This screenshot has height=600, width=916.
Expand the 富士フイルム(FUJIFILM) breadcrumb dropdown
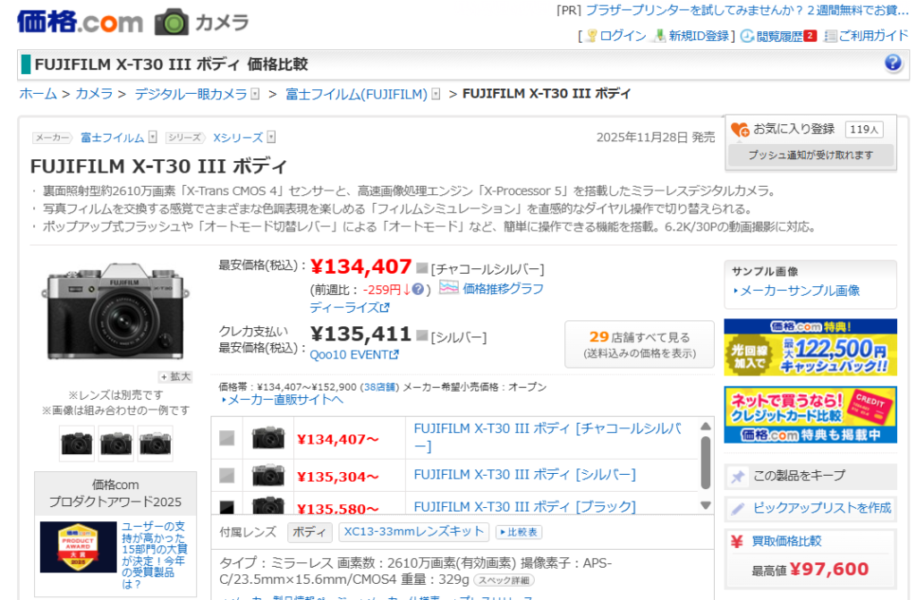[436, 94]
